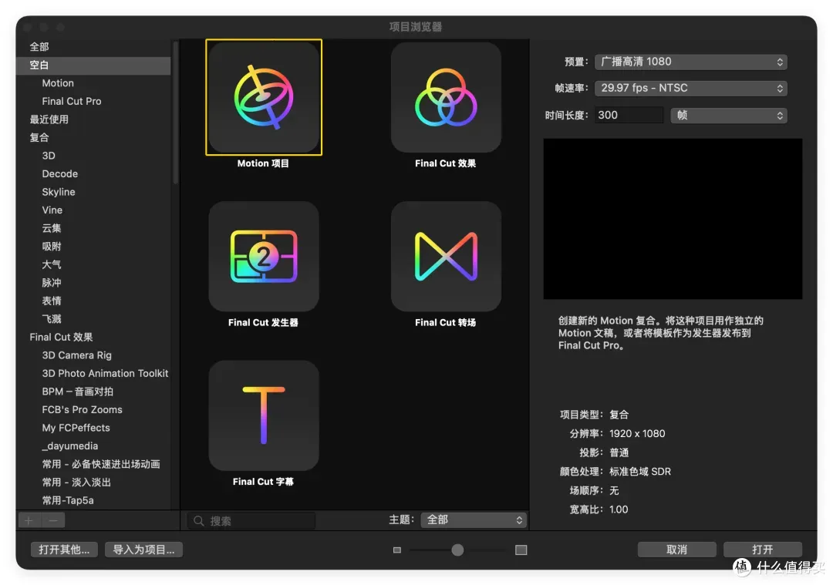The image size is (833, 585).
Task: Click the 时间长度 field showing 300
Action: (629, 115)
